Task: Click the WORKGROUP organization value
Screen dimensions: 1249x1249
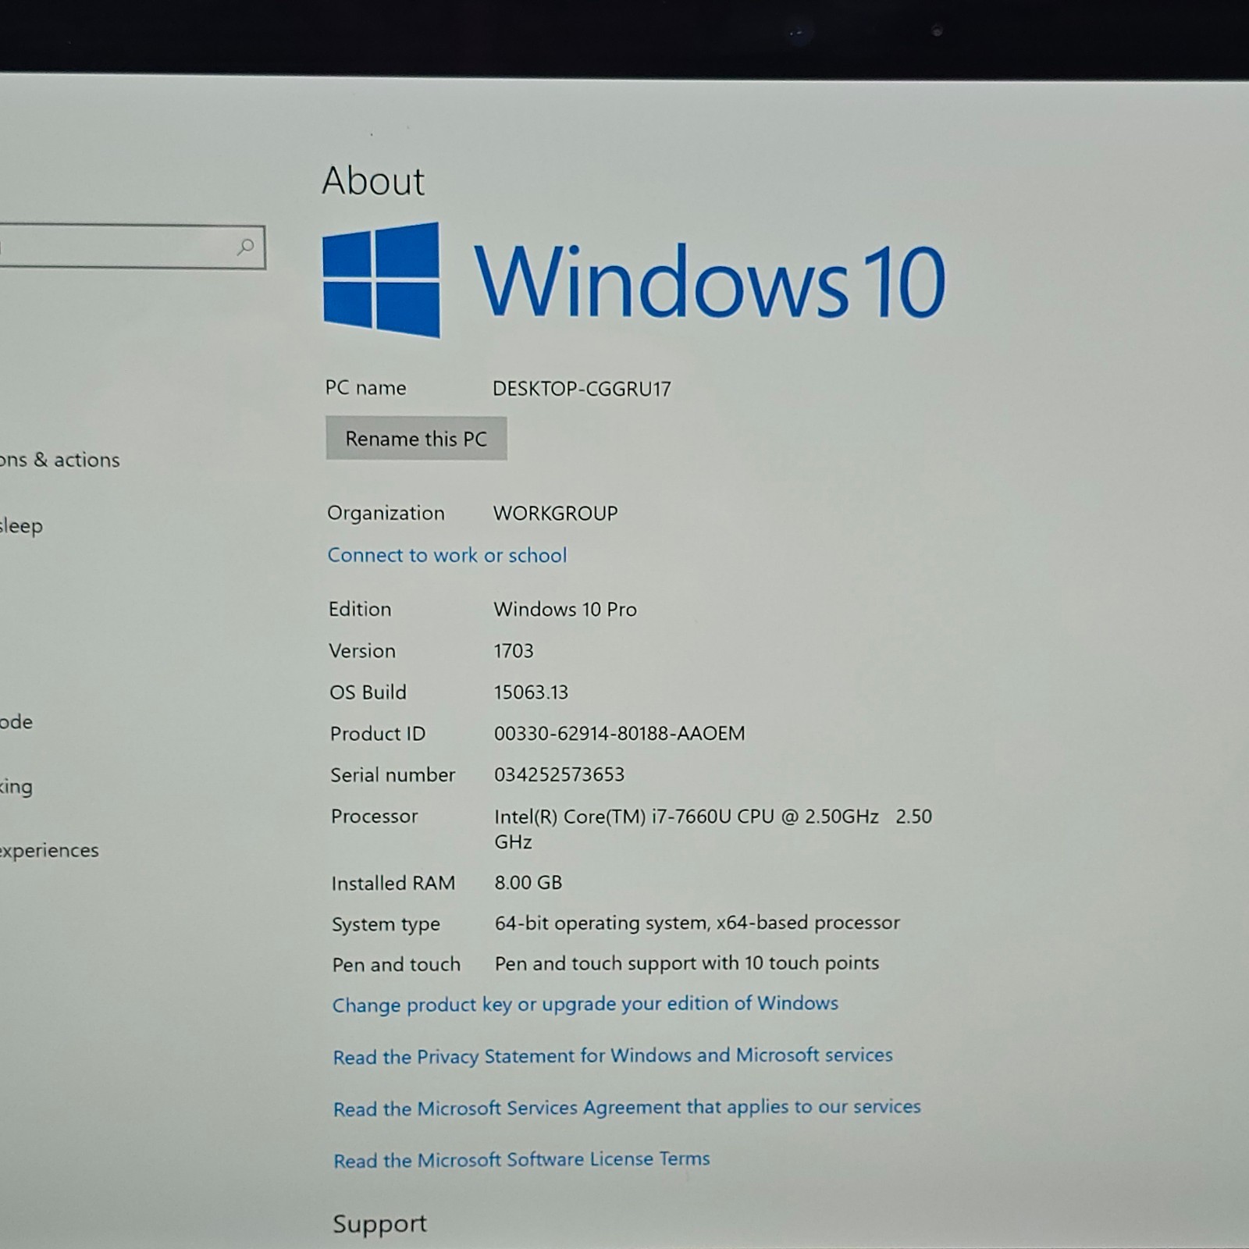Action: (555, 514)
